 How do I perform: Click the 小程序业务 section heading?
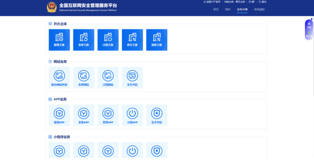[x=61, y=137]
